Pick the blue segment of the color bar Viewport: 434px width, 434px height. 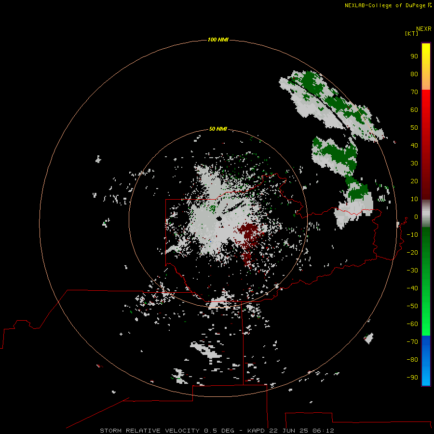pos(426,361)
